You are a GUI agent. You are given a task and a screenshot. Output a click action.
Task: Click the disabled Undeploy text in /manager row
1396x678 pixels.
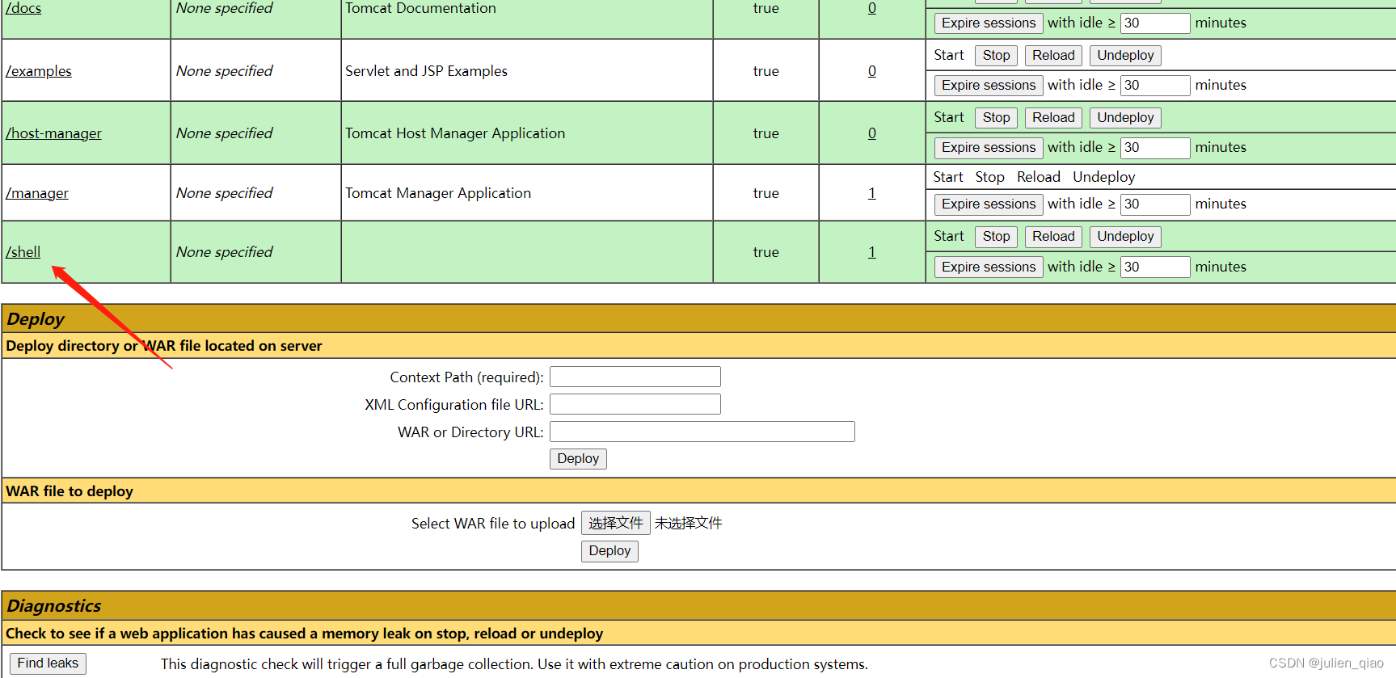1103,177
